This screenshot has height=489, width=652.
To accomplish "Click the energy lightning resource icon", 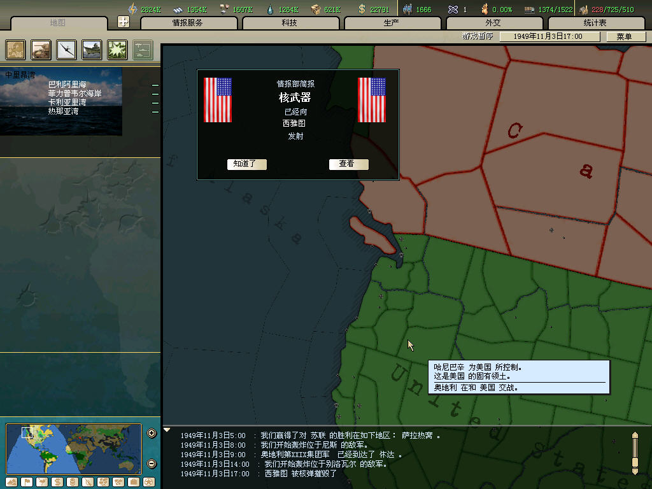I will pos(132,9).
